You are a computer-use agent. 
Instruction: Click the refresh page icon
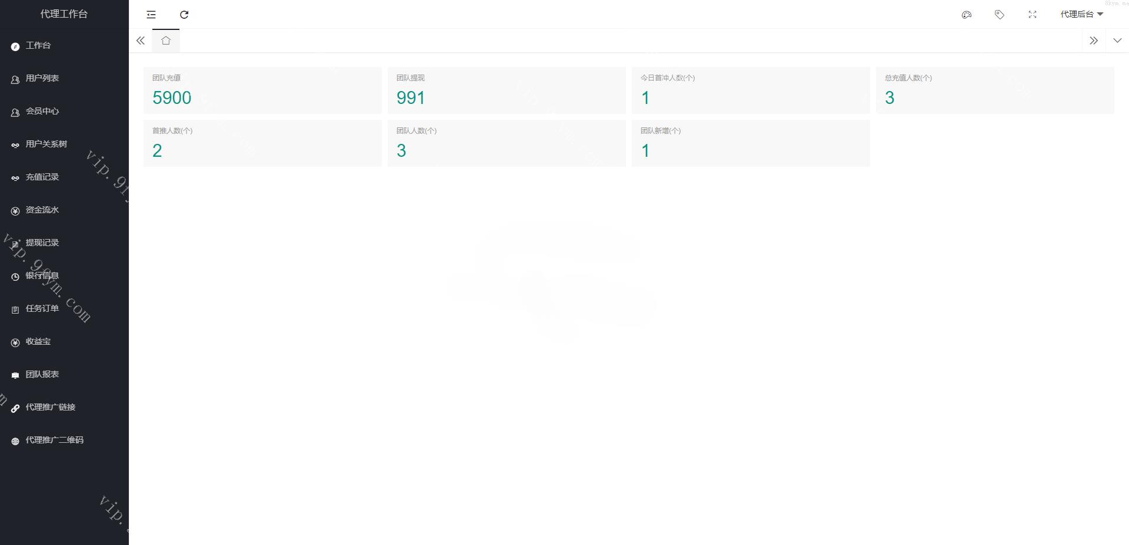point(184,15)
